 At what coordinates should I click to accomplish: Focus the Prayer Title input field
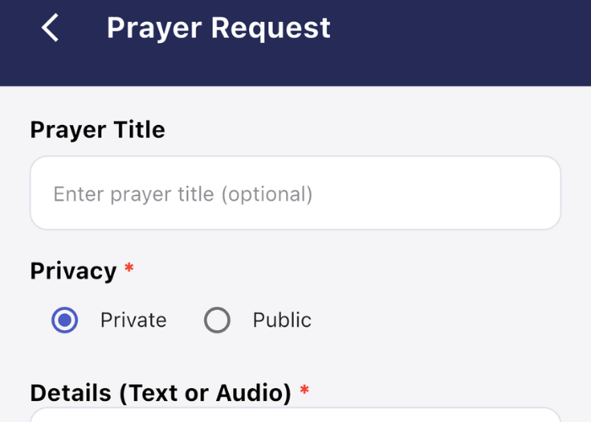coord(295,193)
